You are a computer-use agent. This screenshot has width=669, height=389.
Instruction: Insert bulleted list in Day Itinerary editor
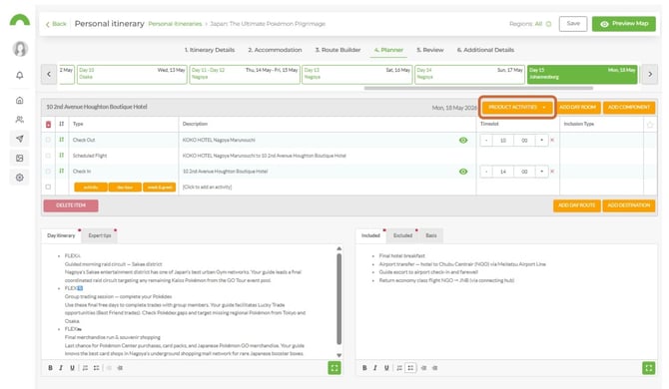click(x=97, y=368)
